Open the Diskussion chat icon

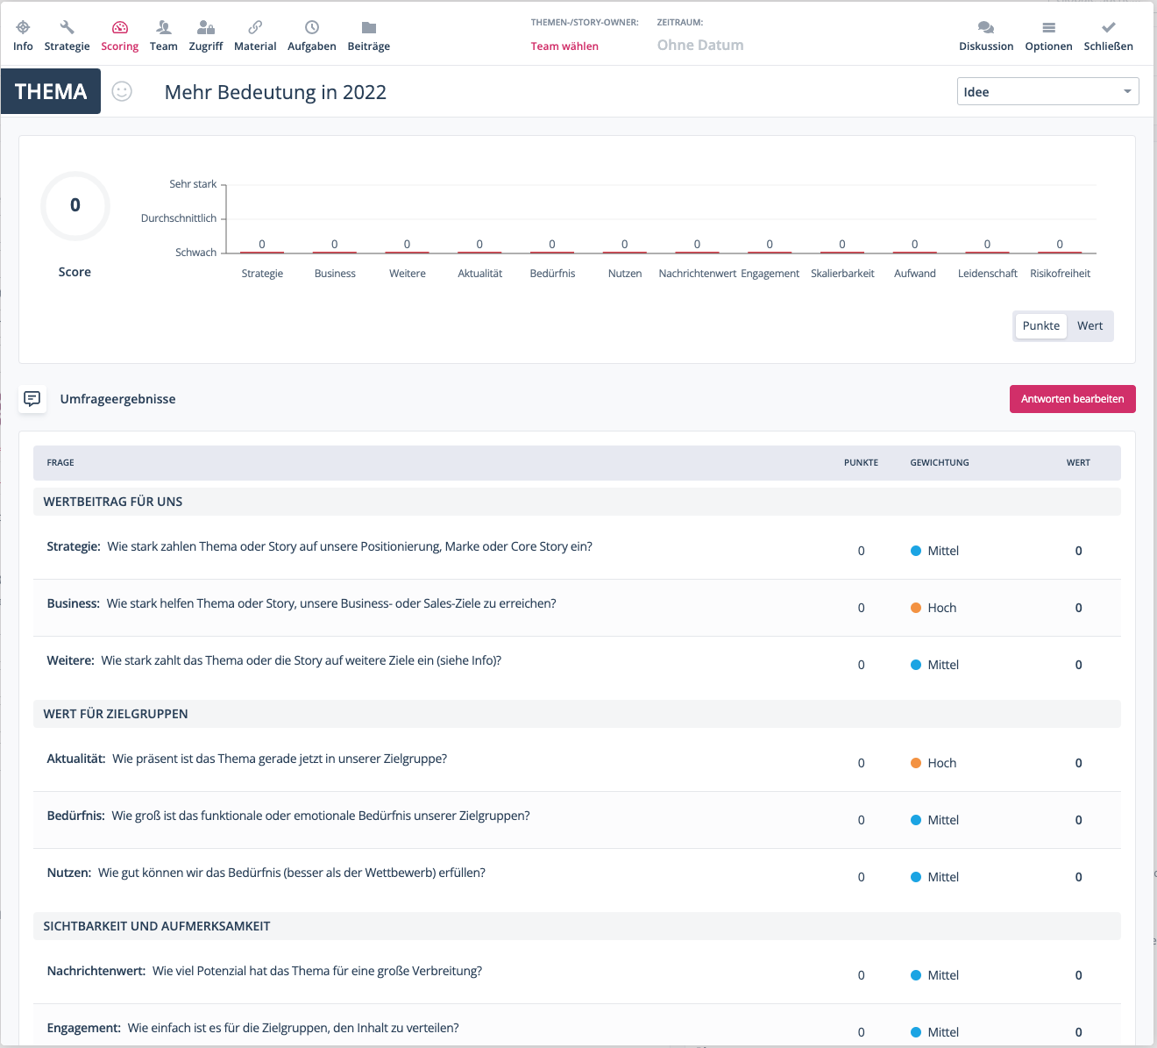pyautogui.click(x=986, y=28)
